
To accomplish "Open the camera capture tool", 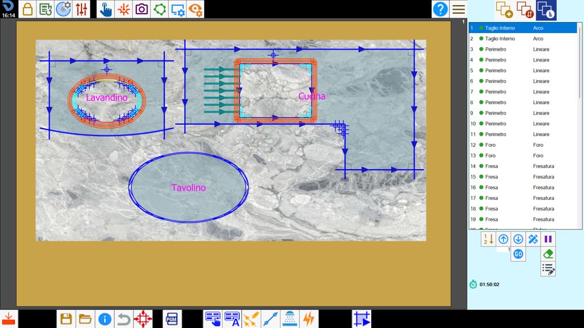I will 141,9.
